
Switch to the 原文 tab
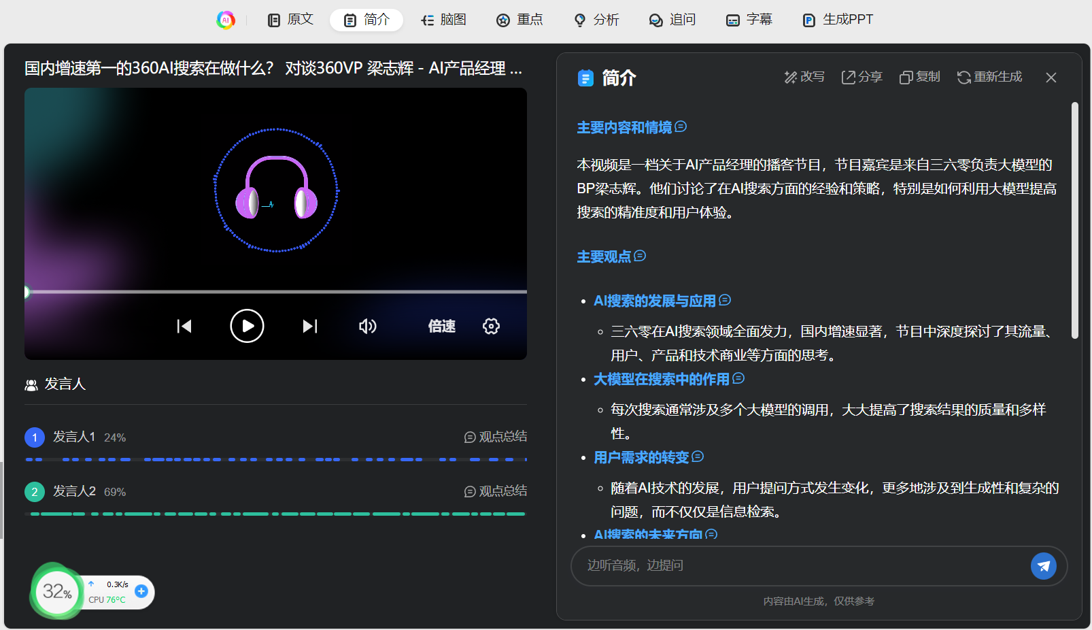point(290,20)
